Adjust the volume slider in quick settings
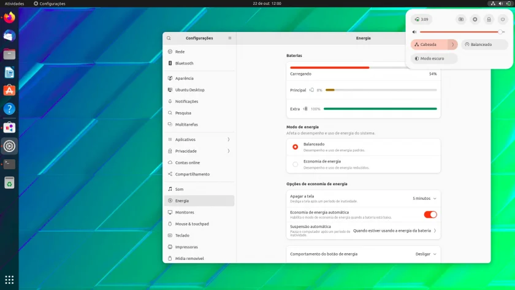This screenshot has height=290, width=515. click(x=462, y=32)
